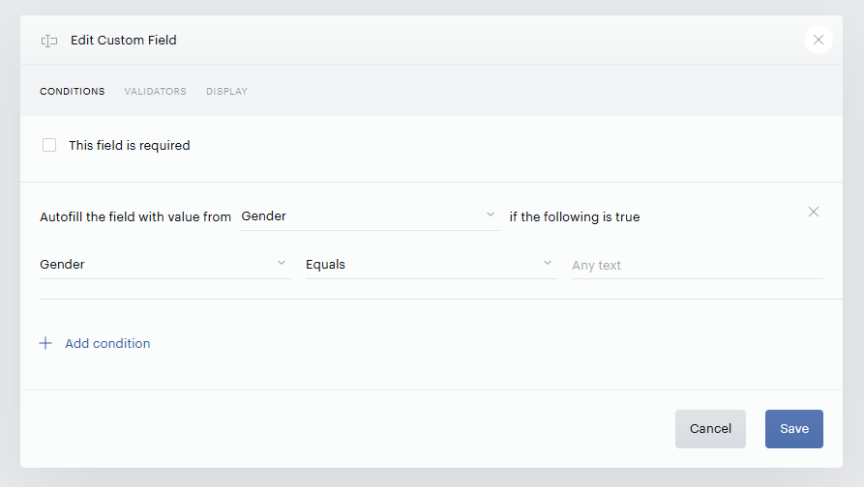The height and width of the screenshot is (487, 864).
Task: Switch to the Display tab
Action: click(x=227, y=92)
